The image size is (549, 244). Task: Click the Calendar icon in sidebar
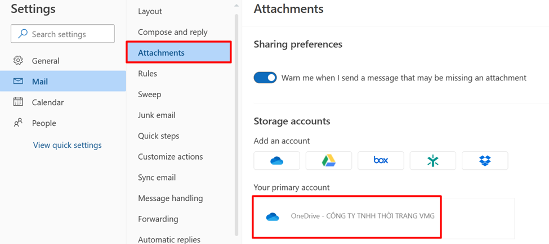(18, 102)
